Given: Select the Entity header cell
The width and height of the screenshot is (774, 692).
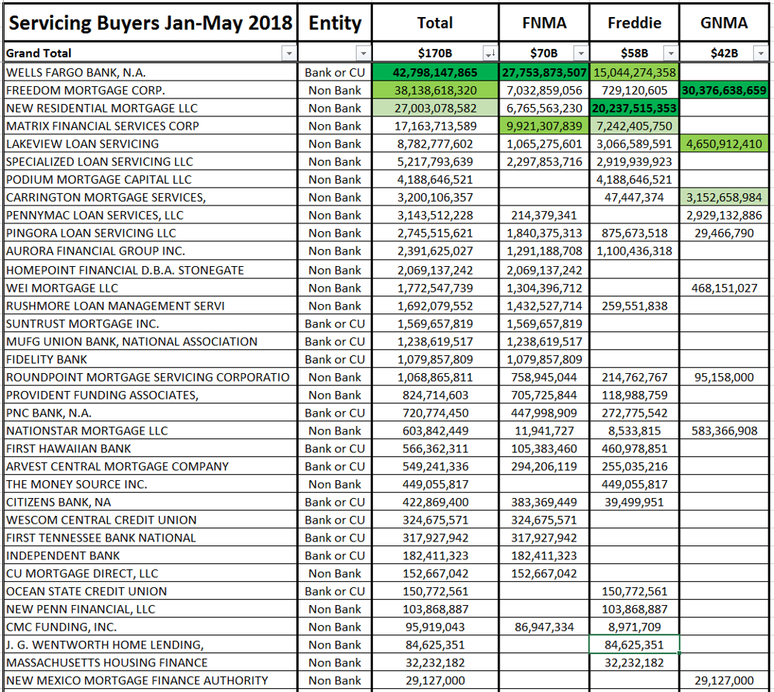Looking at the screenshot, I should 335,22.
